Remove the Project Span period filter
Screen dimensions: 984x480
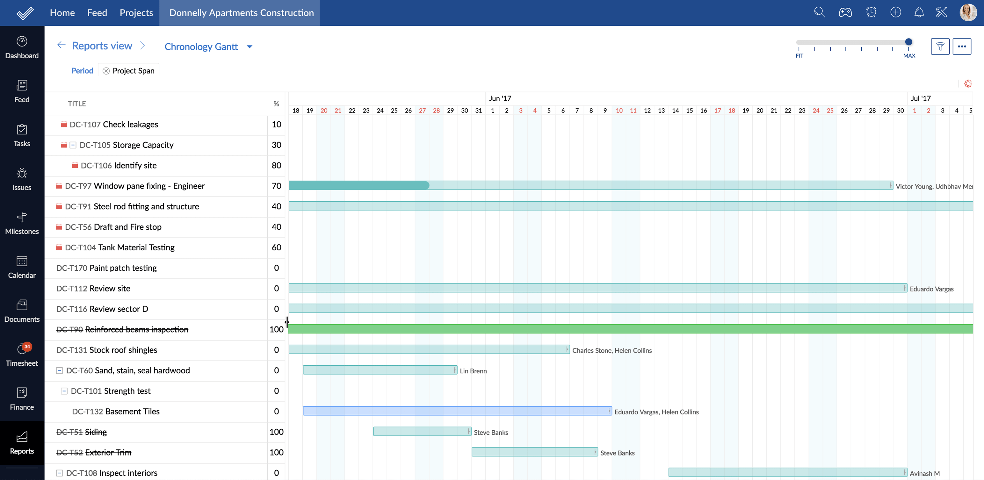[x=106, y=71]
